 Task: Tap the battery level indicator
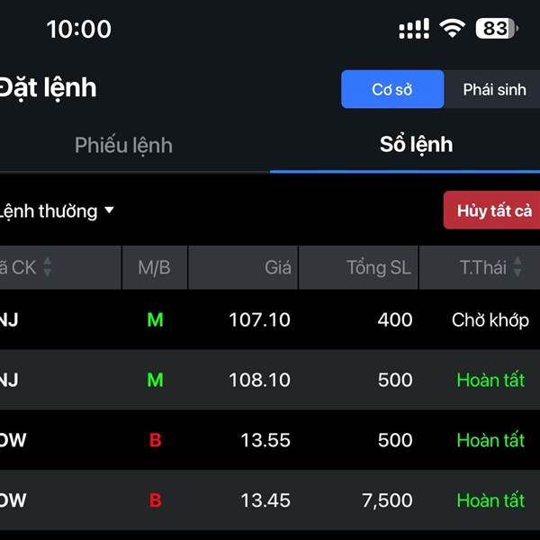pyautogui.click(x=497, y=29)
